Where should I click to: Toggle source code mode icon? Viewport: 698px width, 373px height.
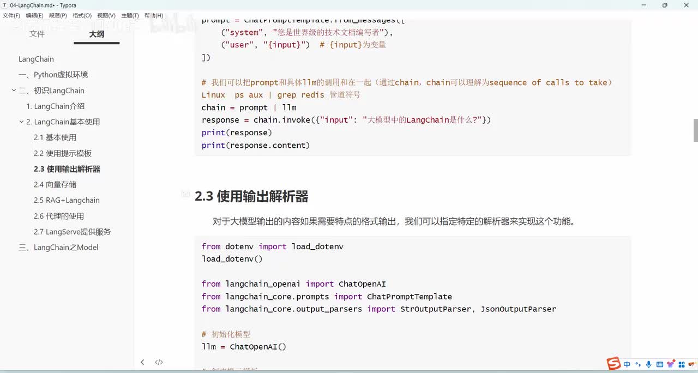click(x=159, y=362)
